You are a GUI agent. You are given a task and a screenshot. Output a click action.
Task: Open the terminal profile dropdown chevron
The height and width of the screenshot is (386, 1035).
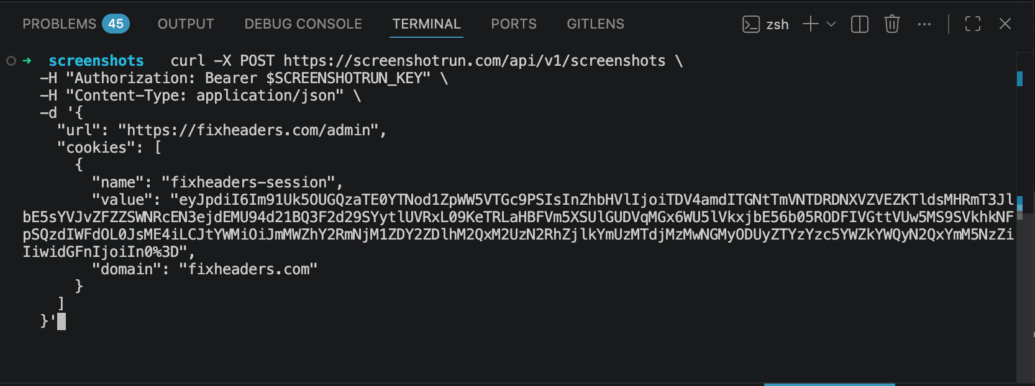(832, 24)
